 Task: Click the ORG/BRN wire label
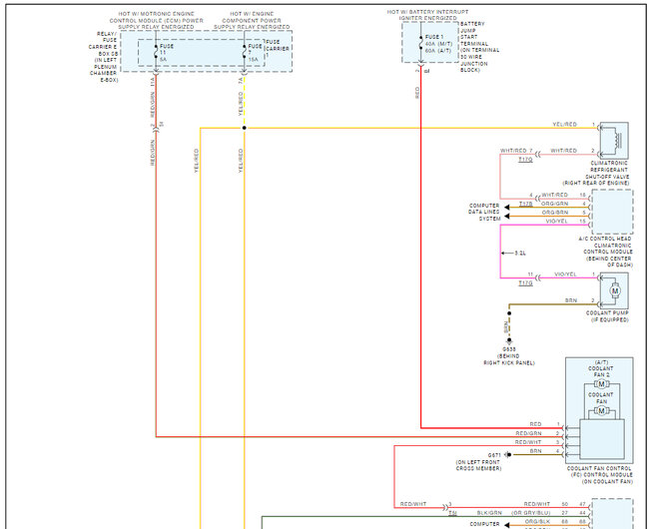(x=554, y=213)
